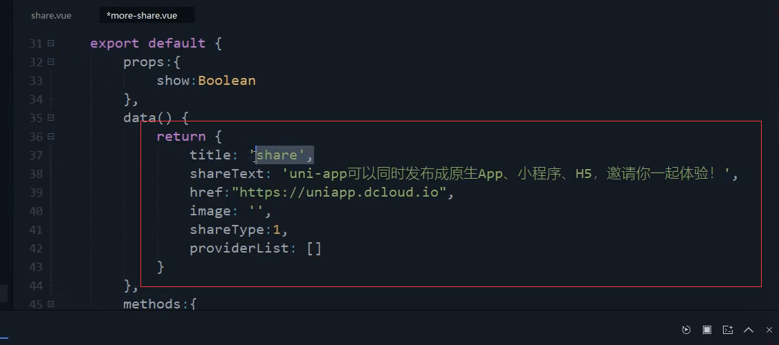
Task: Collapse the export default fold on line 31
Action: click(51, 43)
